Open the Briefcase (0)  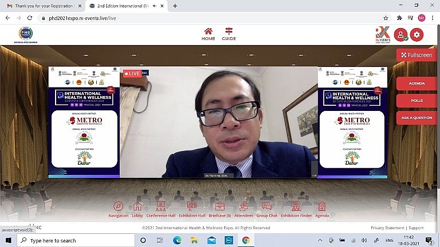[219, 207]
